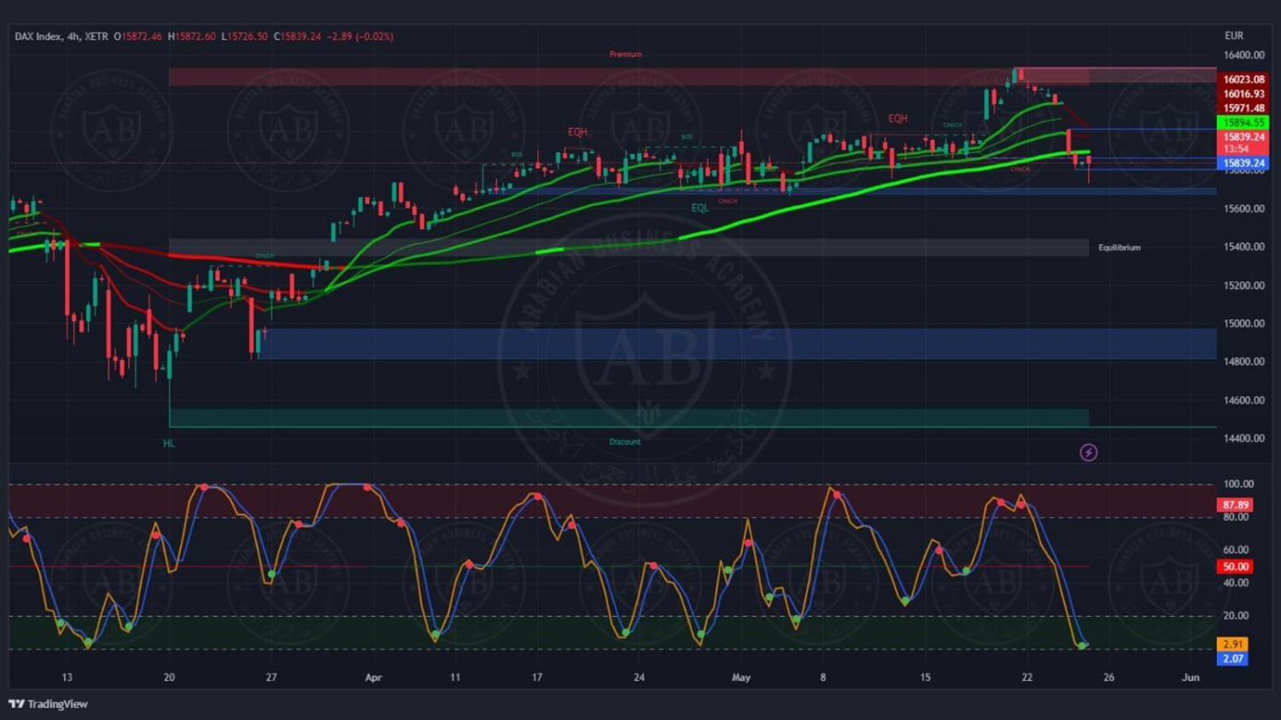Click the 16016.93 price tag
Viewport: 1281px width, 720px height.
click(x=1243, y=94)
